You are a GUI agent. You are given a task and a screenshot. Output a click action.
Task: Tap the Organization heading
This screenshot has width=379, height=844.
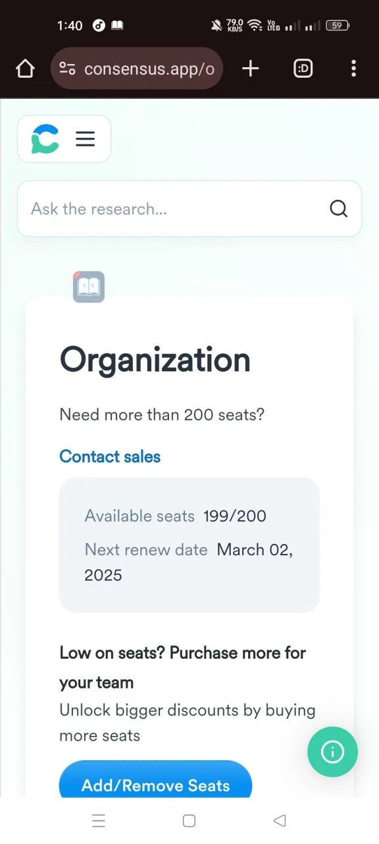[155, 360]
